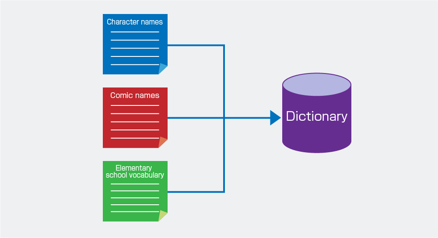Click the folded corner of the green document

click(x=163, y=216)
